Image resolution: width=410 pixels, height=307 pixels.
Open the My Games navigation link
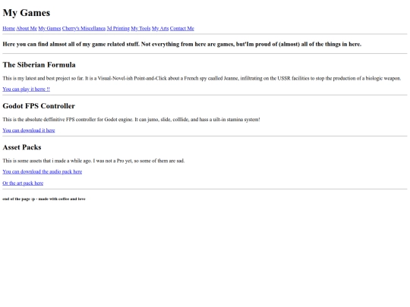tap(49, 29)
